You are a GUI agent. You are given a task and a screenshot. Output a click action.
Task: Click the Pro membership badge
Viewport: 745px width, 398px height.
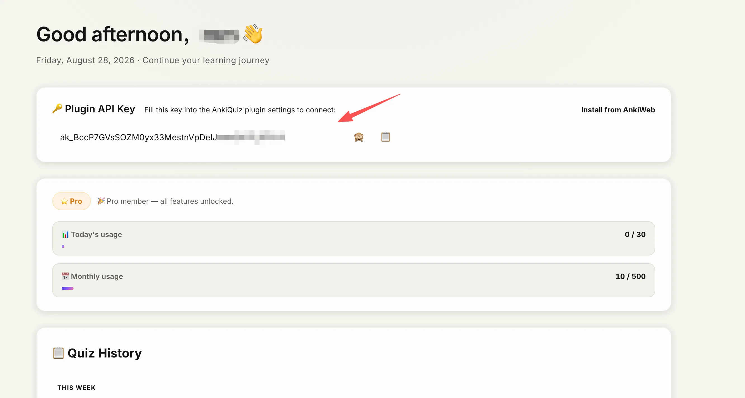pyautogui.click(x=71, y=201)
